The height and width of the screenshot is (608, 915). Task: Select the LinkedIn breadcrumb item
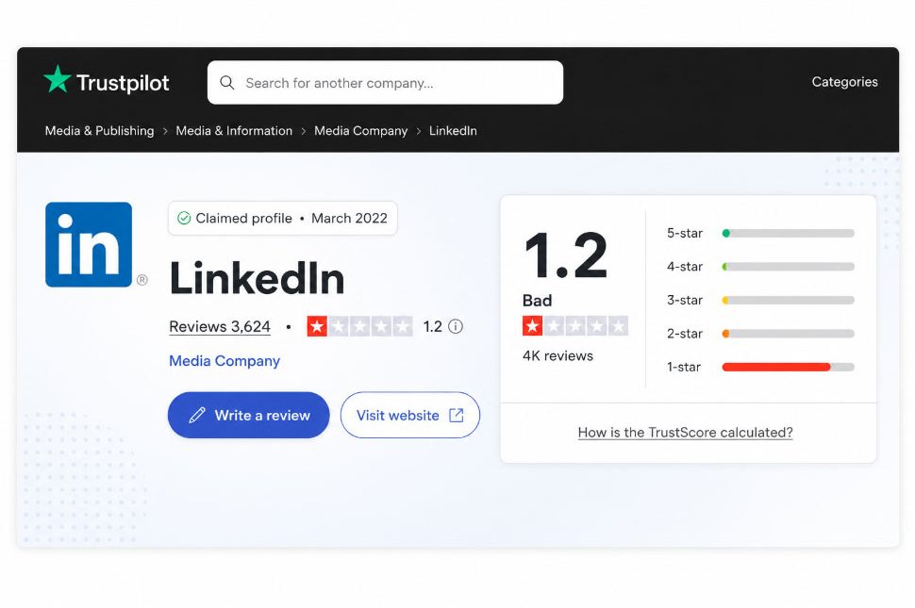click(x=453, y=131)
